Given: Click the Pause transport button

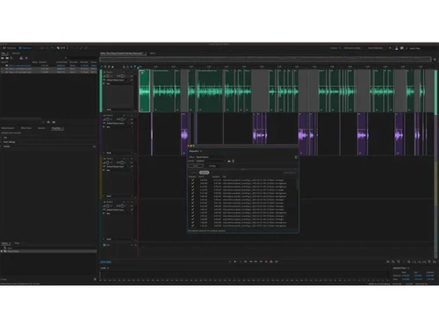Looking at the screenshot, I should point(241,261).
